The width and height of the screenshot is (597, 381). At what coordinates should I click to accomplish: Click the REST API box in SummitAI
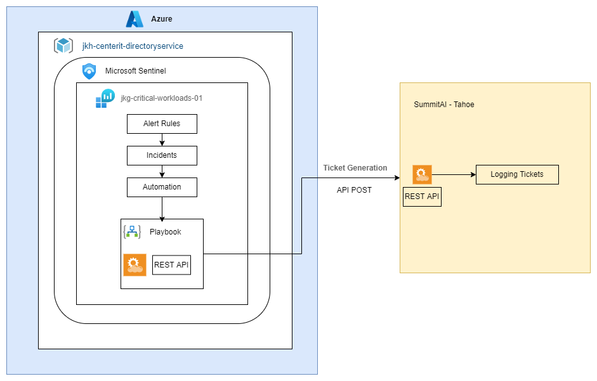pos(423,197)
